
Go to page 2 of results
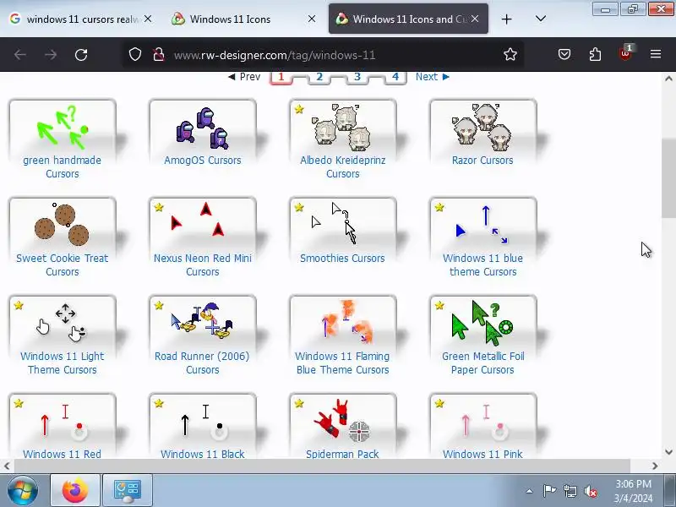pos(319,77)
